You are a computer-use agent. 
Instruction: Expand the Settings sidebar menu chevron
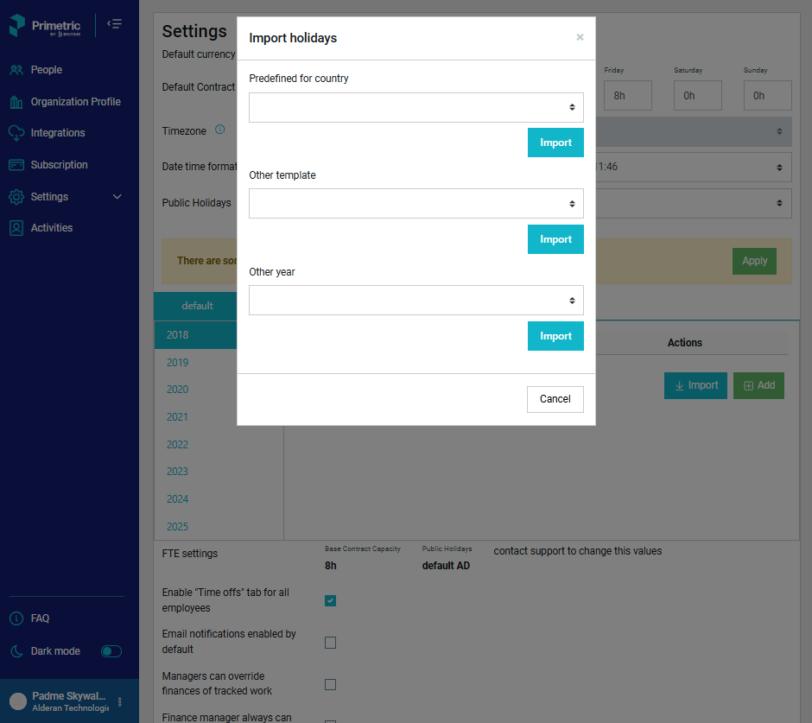117,197
